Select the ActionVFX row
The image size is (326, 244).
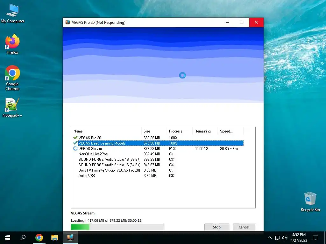click(158, 175)
